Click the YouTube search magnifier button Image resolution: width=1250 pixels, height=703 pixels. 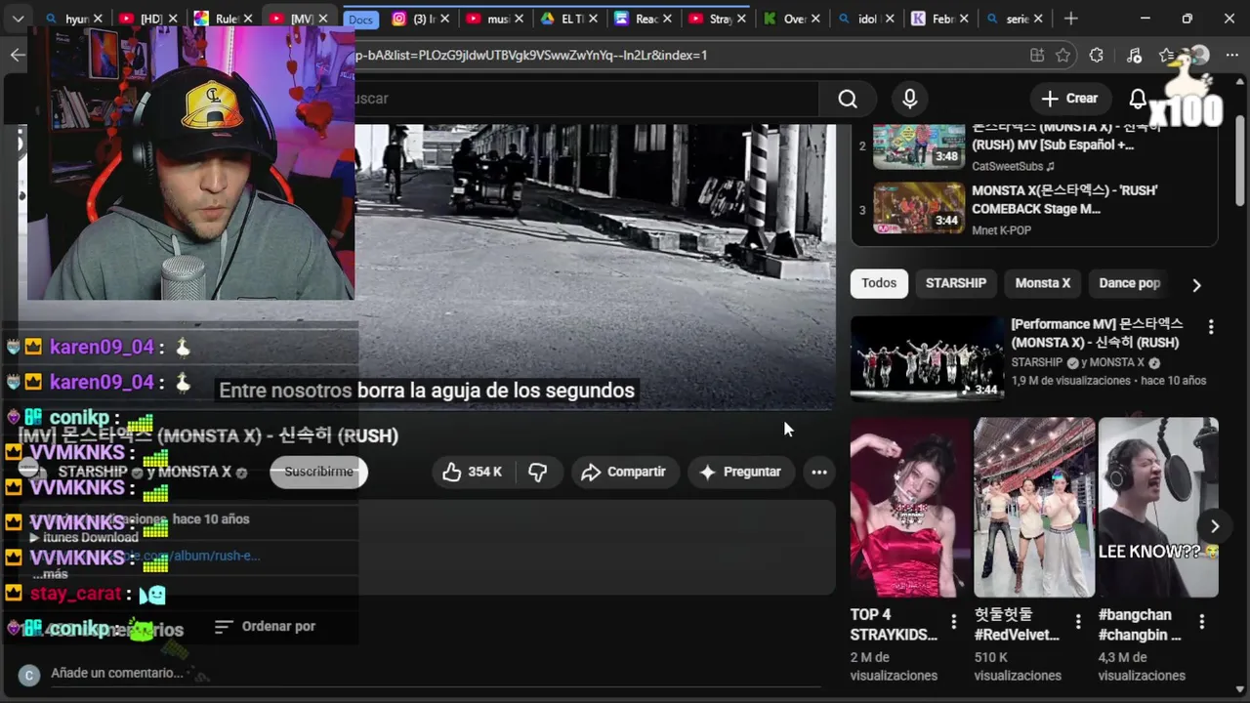(x=848, y=99)
